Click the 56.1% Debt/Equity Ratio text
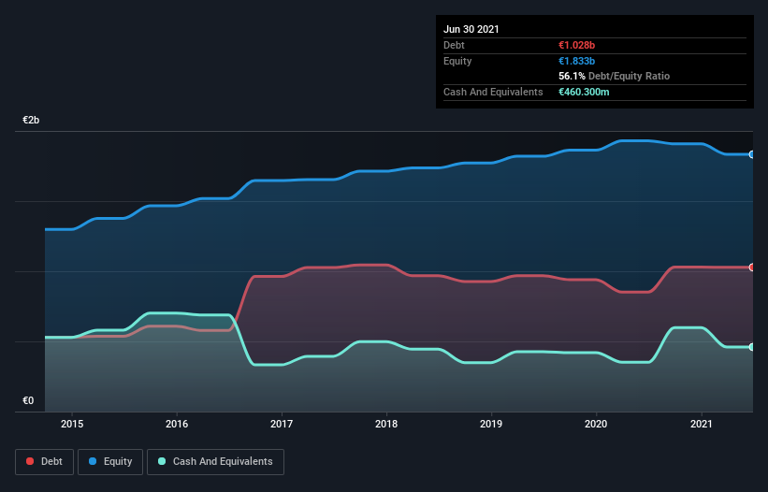 615,76
